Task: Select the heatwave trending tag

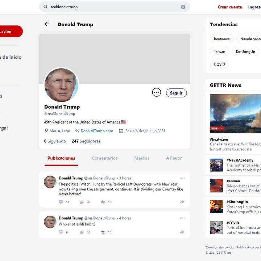Action: [221, 39]
